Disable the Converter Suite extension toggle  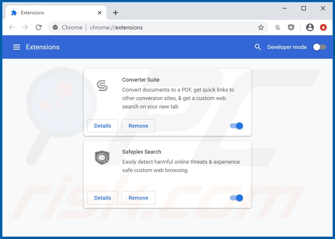[x=237, y=126]
